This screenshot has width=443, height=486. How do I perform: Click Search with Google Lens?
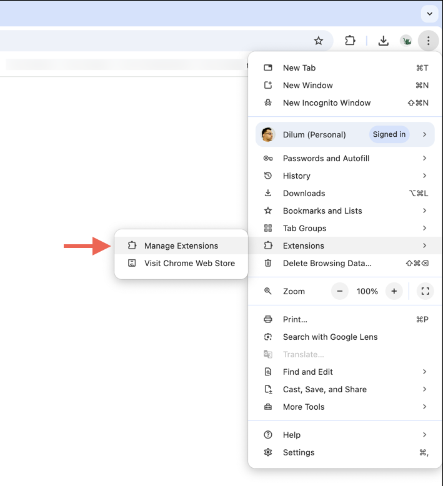pos(330,337)
